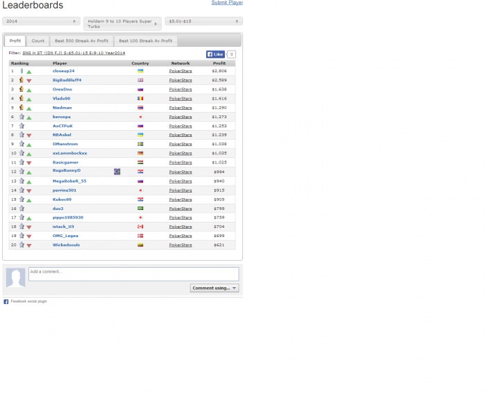This screenshot has height=413, width=486.
Task: Click the Profit column header
Action: coord(219,63)
